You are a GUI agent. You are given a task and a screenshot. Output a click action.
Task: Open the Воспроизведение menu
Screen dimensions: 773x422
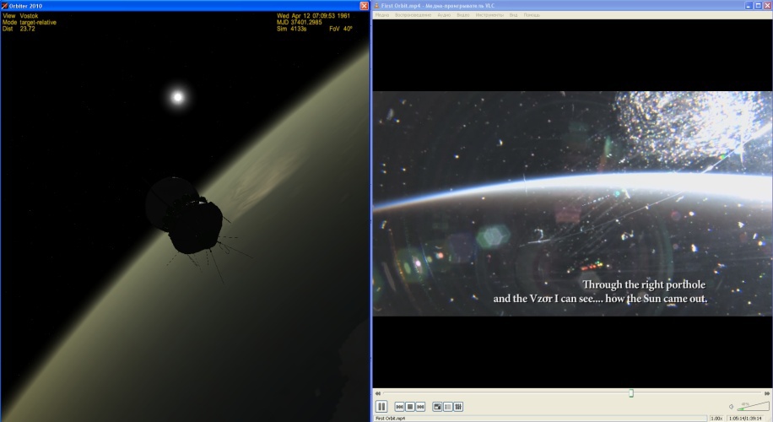coord(414,15)
